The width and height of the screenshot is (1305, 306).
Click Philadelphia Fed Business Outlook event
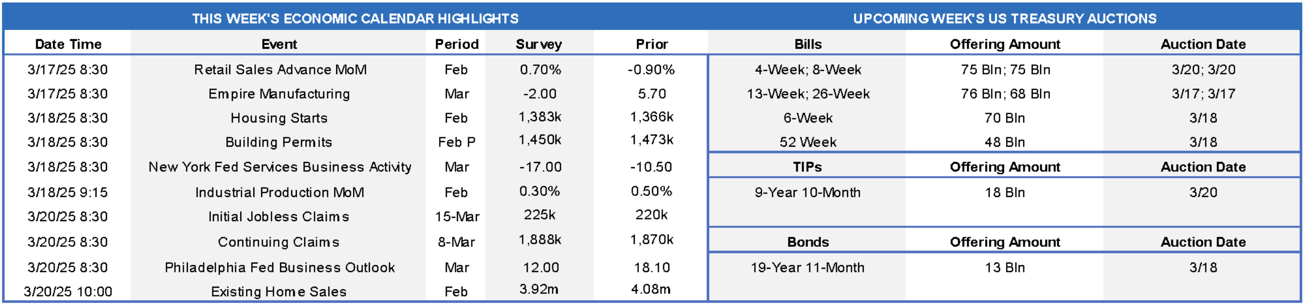click(280, 267)
